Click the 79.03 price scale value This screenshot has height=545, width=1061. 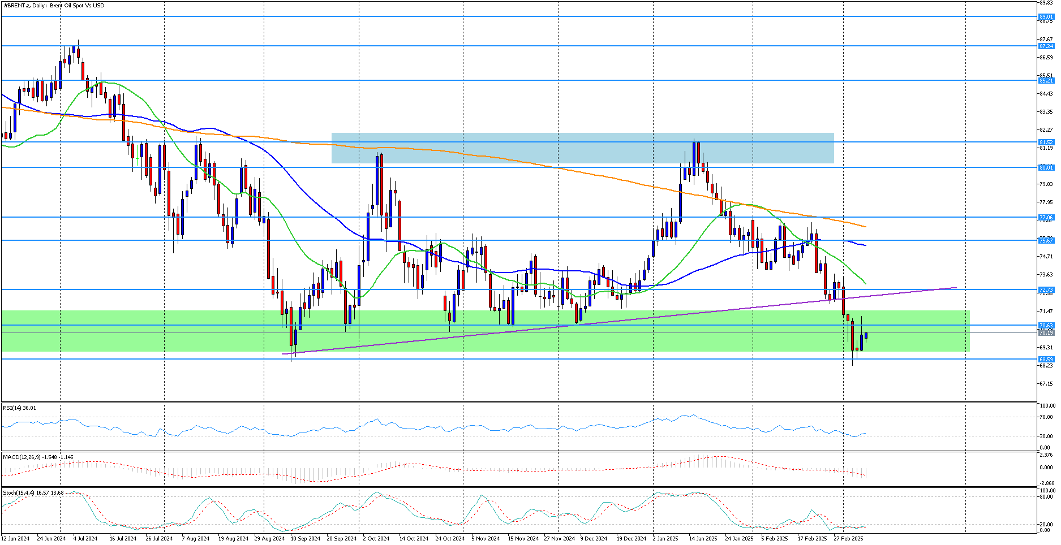tap(1046, 184)
